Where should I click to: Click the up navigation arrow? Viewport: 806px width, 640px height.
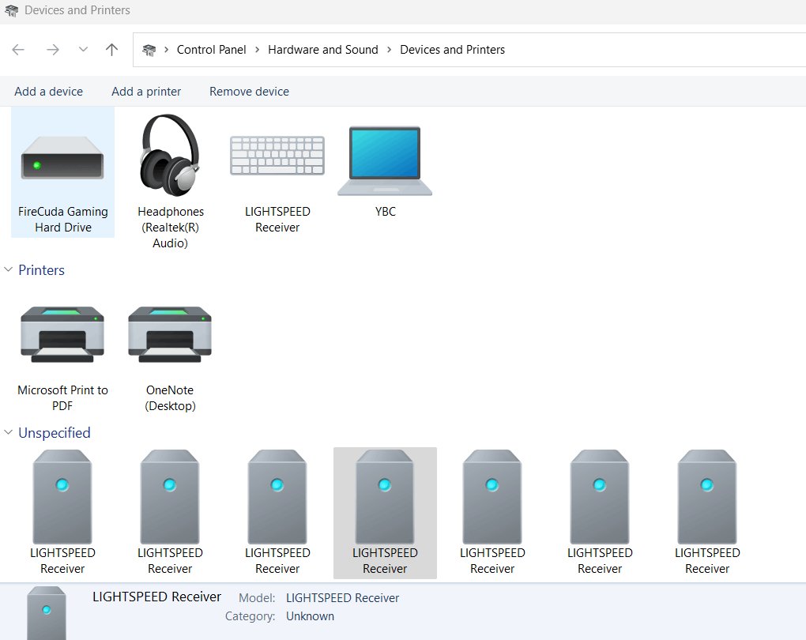(111, 49)
